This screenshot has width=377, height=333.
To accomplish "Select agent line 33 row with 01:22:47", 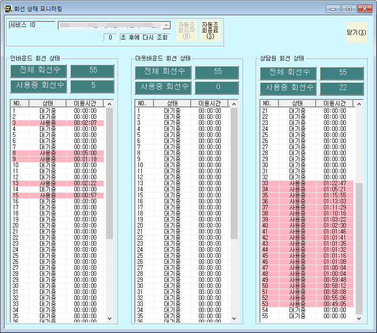I will (307, 183).
